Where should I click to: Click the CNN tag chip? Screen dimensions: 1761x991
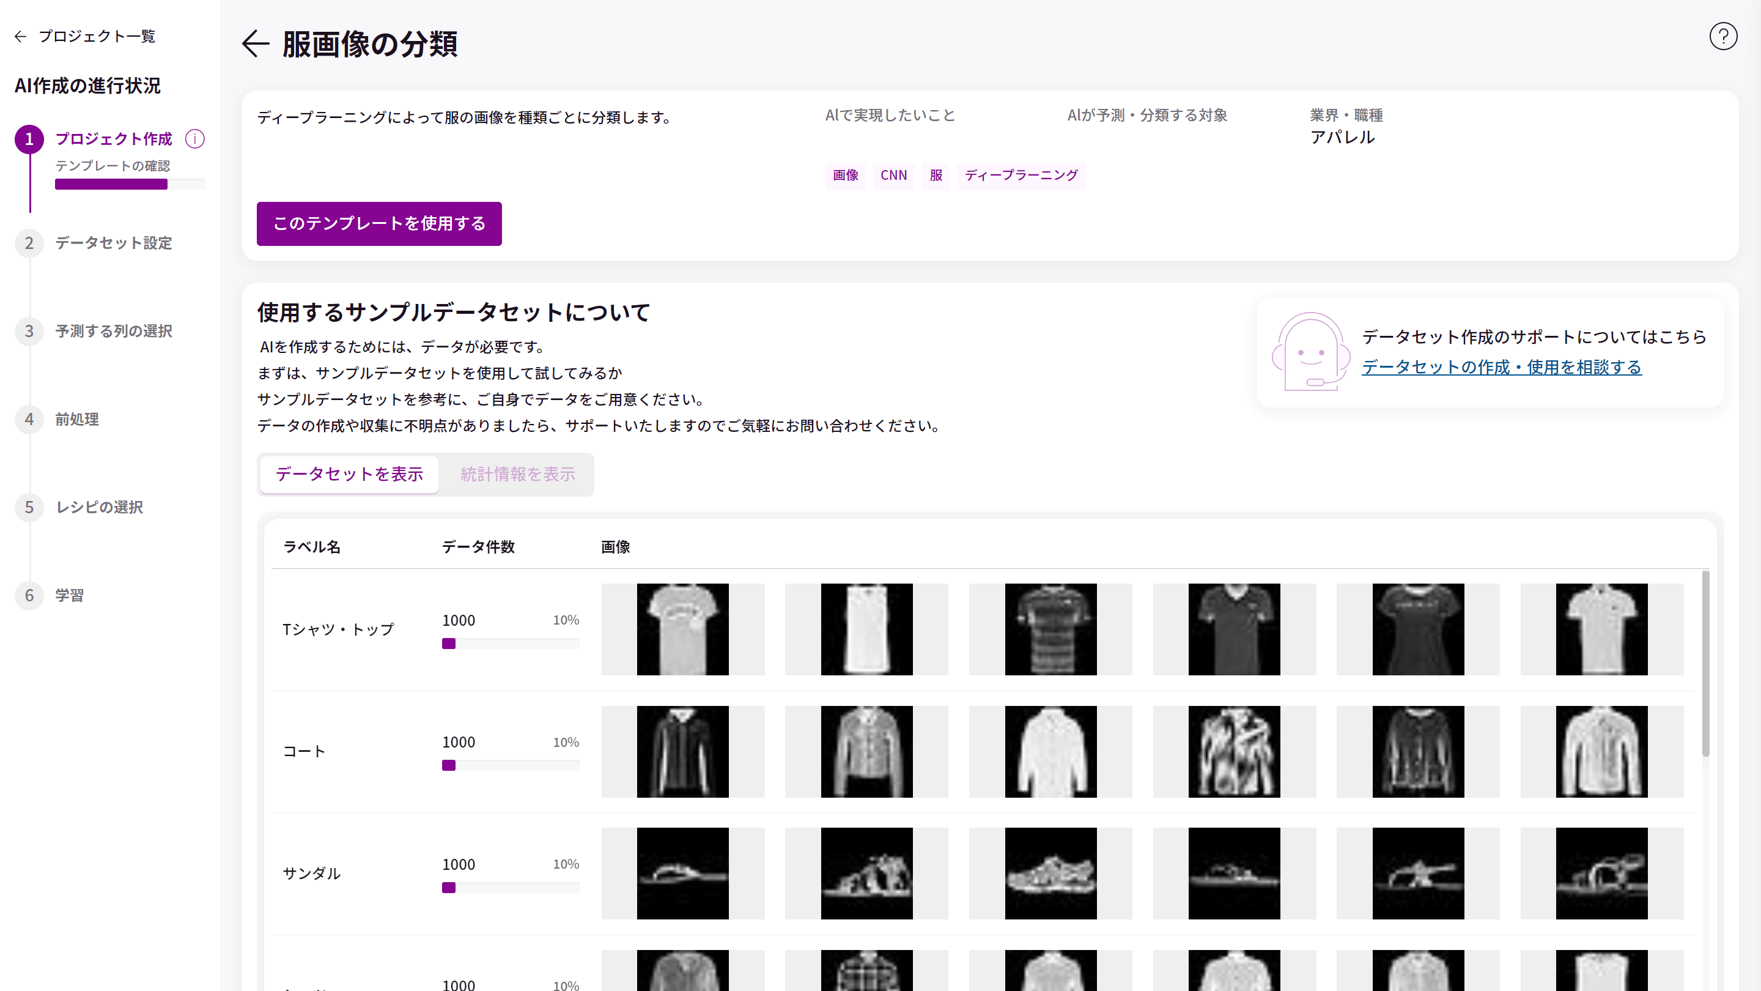click(x=893, y=176)
